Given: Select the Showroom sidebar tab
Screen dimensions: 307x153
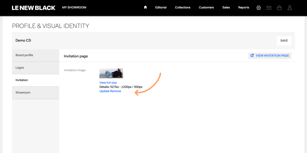Looking at the screenshot, I should pos(36,93).
